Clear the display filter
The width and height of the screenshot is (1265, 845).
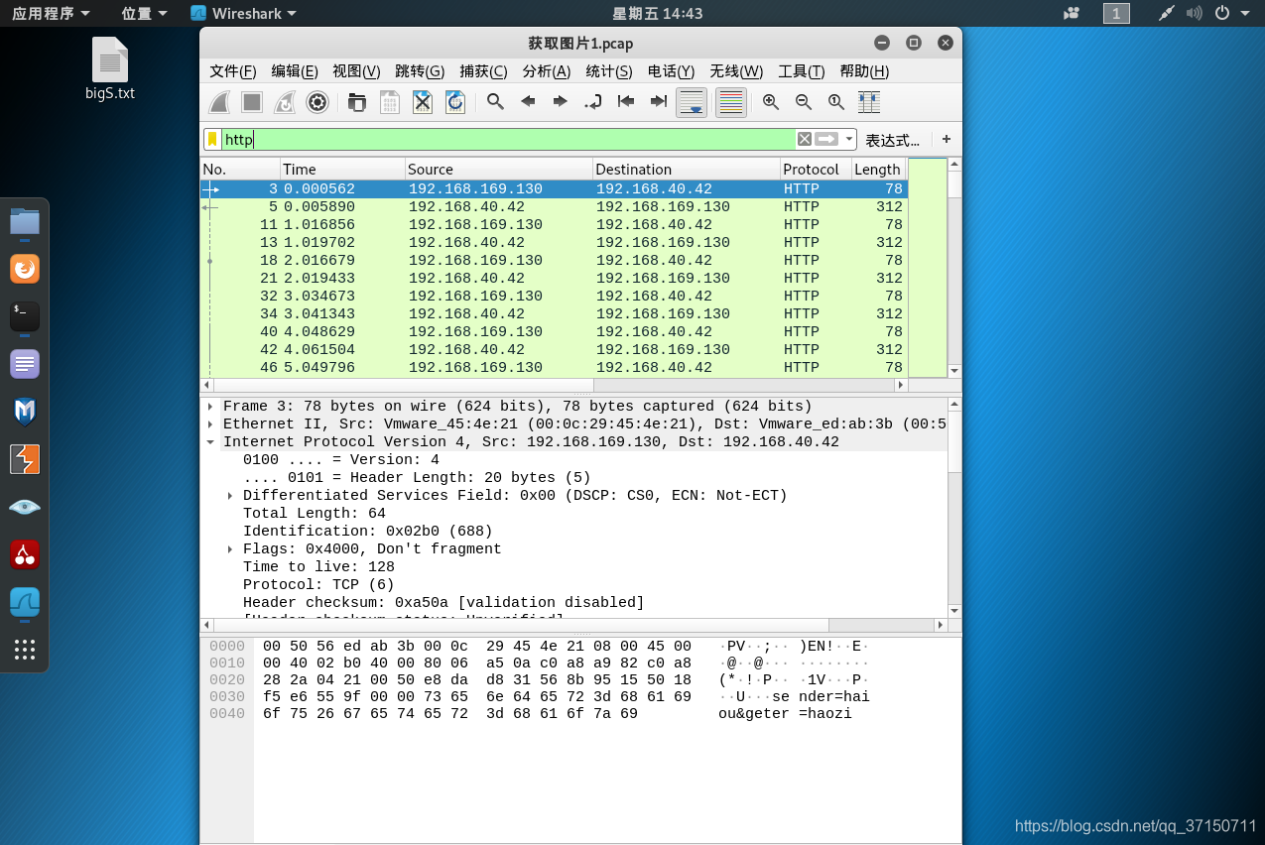805,140
